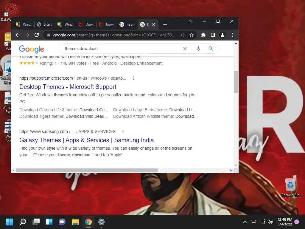Screen dimensions: 305x229
Task: Open Settings gear on the taskbar
Action: pyautogui.click(x=101, y=222)
